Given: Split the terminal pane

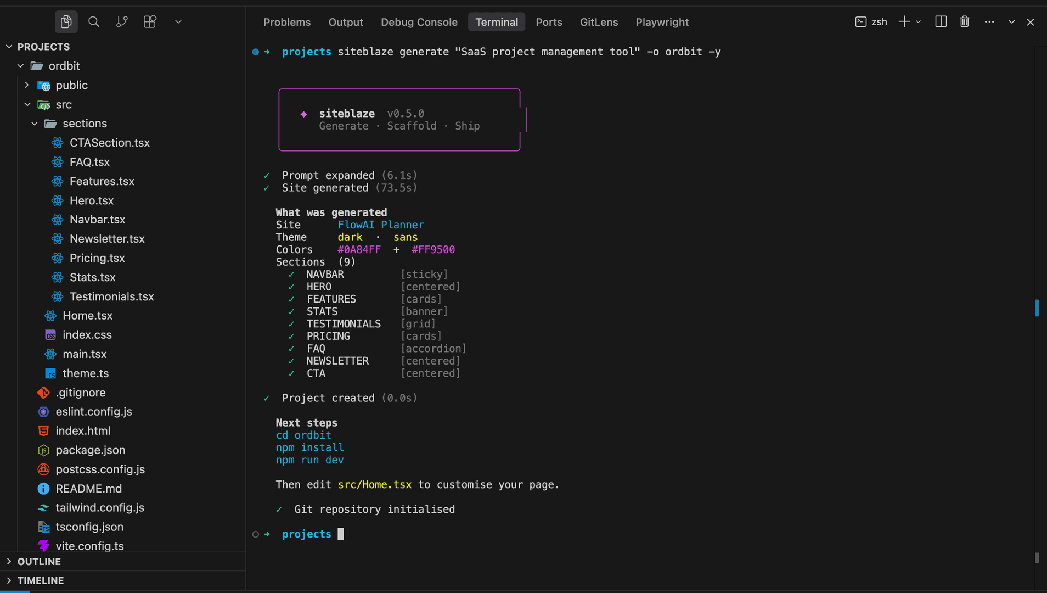Looking at the screenshot, I should point(941,22).
